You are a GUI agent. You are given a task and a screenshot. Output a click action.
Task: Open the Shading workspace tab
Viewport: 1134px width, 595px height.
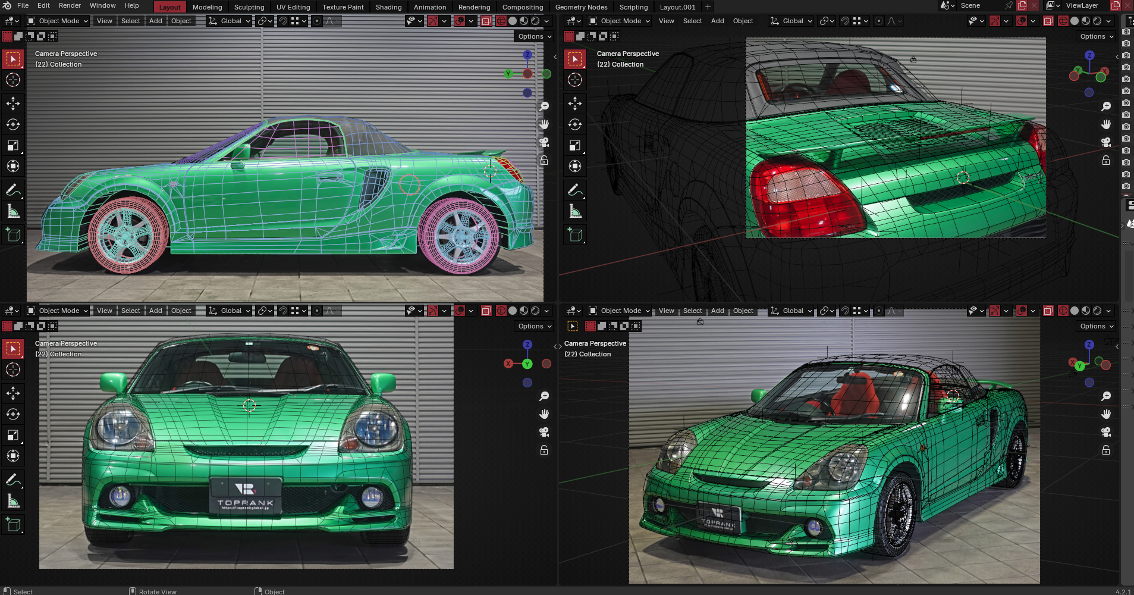click(388, 7)
